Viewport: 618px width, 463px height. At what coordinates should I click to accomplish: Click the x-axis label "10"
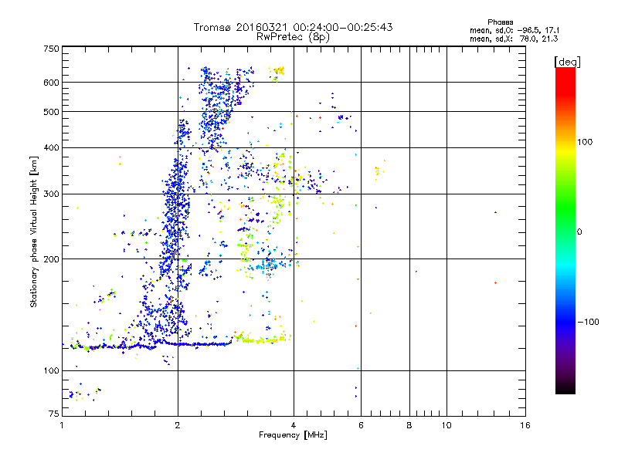pos(447,425)
